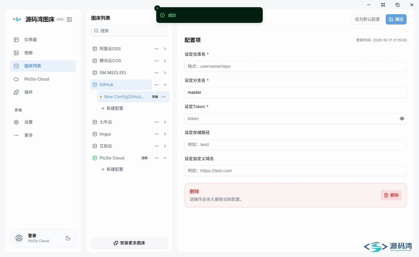Open more options for SM.MS(S.EE)

coord(157,73)
